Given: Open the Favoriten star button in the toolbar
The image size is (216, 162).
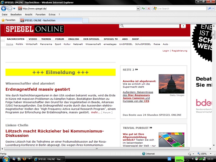Looking at the screenshot, I should coord(8,20).
